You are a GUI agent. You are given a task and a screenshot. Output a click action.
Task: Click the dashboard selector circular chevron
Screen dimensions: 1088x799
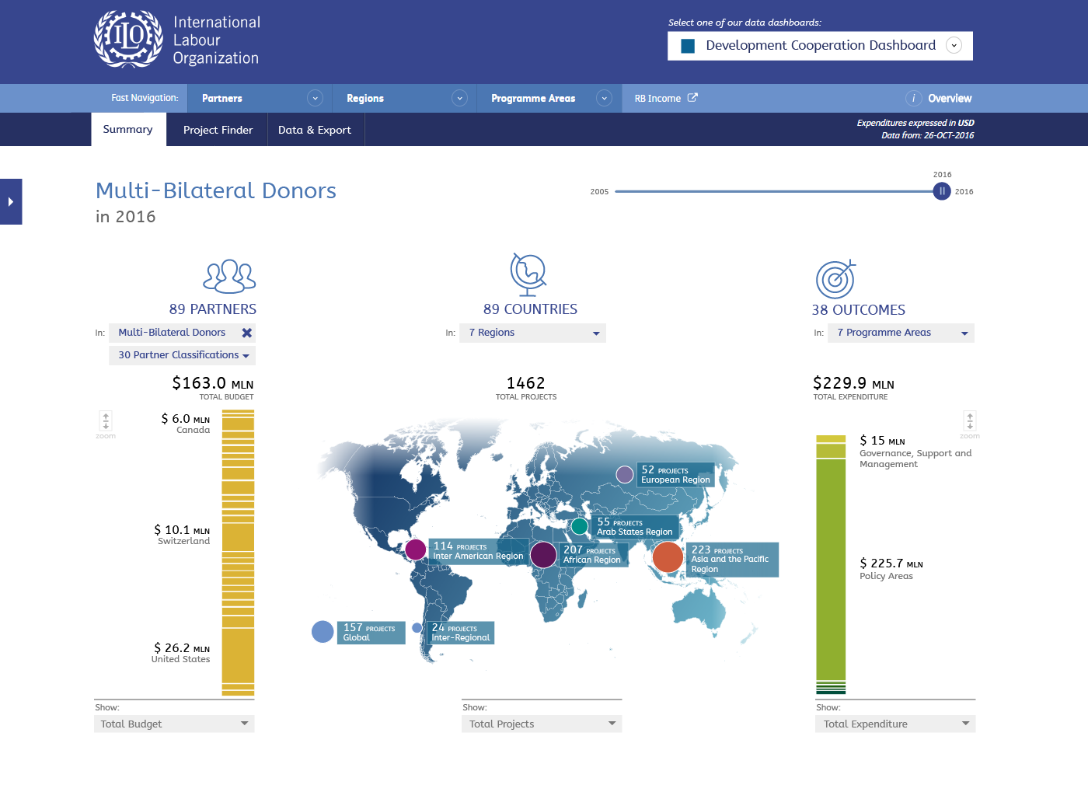coord(954,46)
